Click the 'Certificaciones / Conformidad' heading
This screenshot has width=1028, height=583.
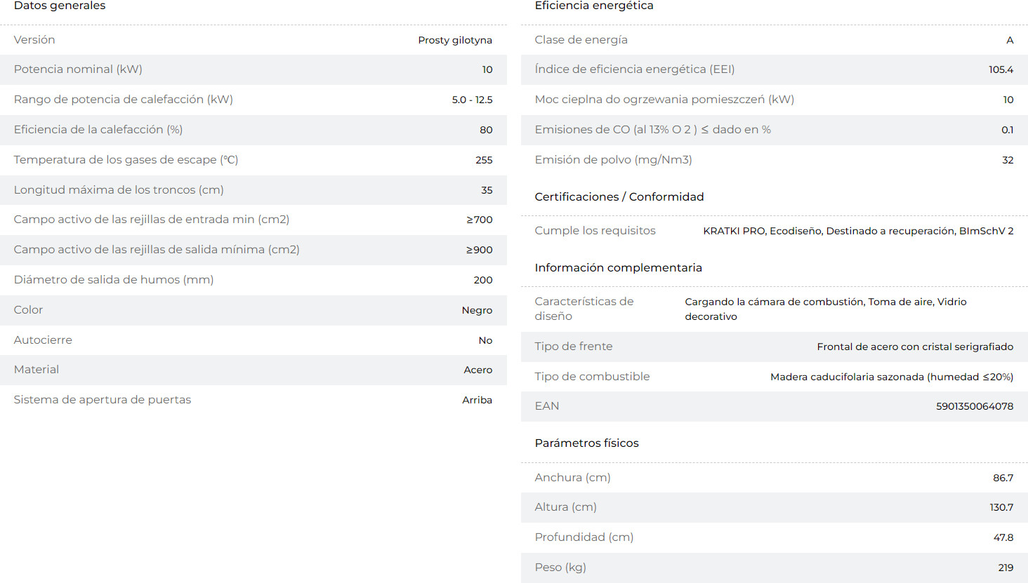[619, 197]
